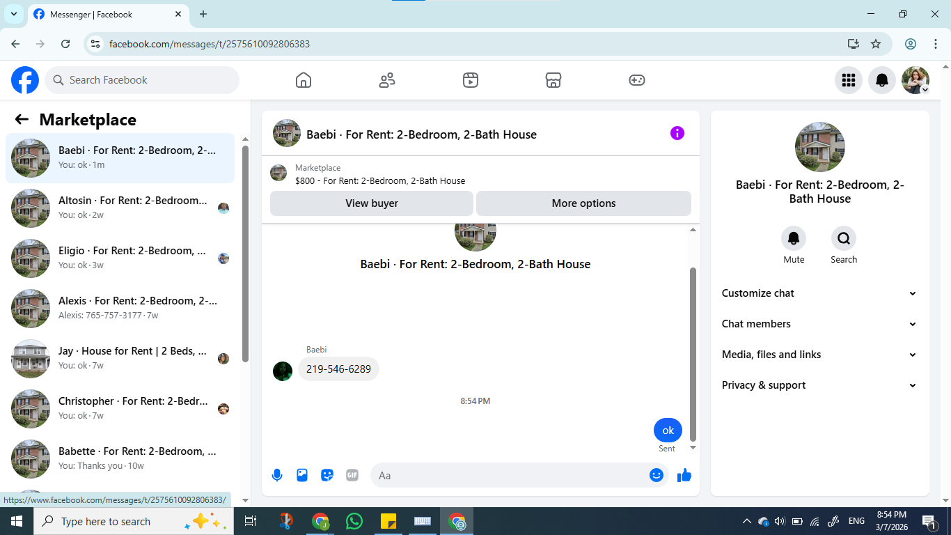Expand Privacy & support section
951x535 pixels.
[x=819, y=385]
